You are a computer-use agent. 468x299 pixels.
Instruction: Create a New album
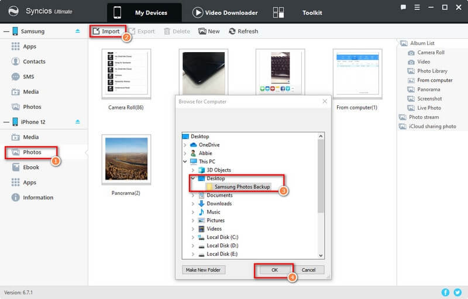209,32
